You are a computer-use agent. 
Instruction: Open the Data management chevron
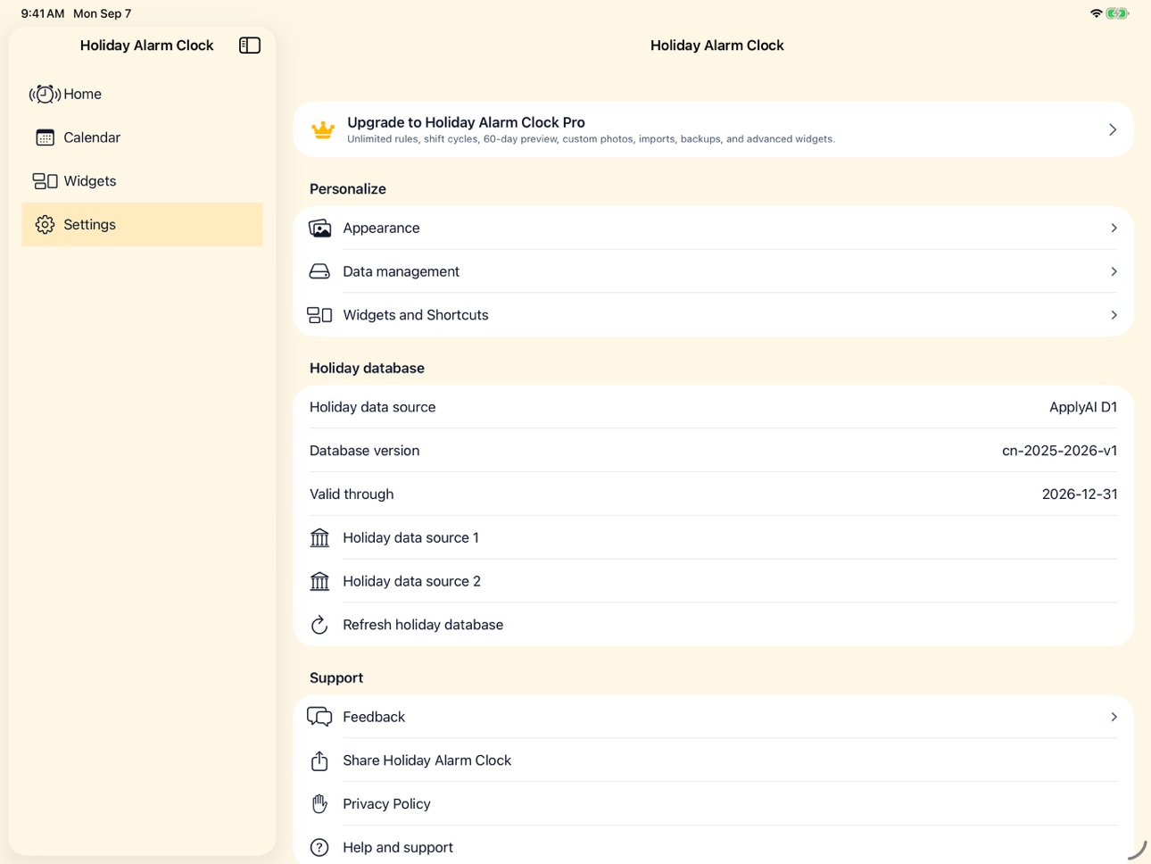tap(1114, 271)
